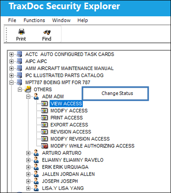Viewport: 171px width, 193px height.
Task: Select the REVISION ACCESS tree item
Action: (x=71, y=132)
